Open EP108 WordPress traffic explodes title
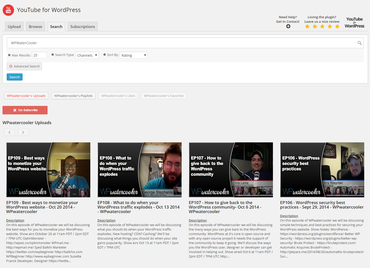 pyautogui.click(x=139, y=207)
